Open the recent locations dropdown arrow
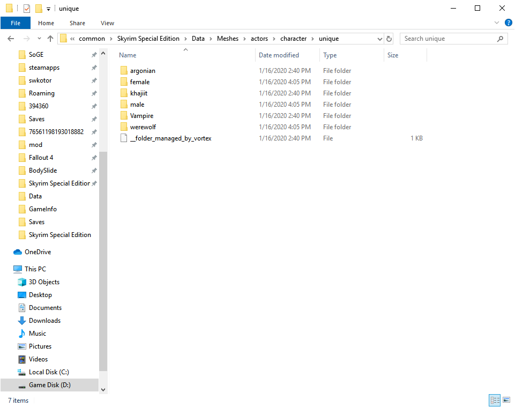Viewport: 515px width, 407px height. [x=40, y=39]
